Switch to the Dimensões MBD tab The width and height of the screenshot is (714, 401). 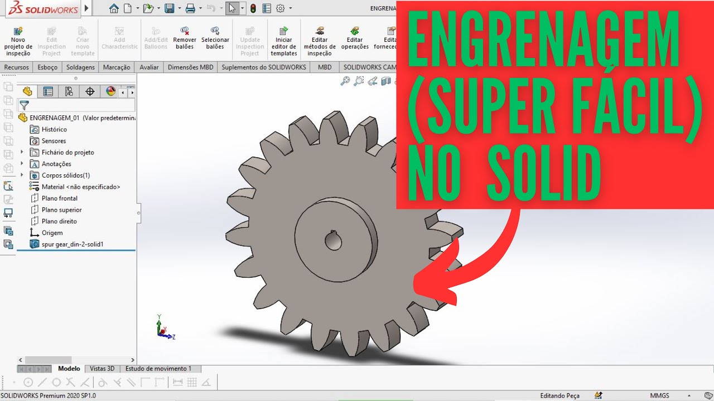190,67
